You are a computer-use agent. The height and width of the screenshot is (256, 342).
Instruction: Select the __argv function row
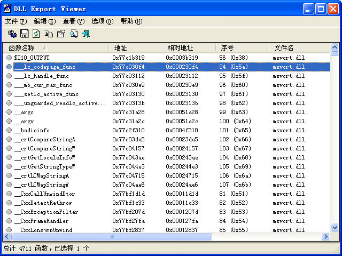(x=167, y=121)
